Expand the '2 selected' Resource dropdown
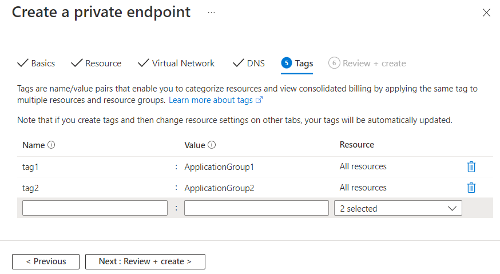 [x=398, y=208]
